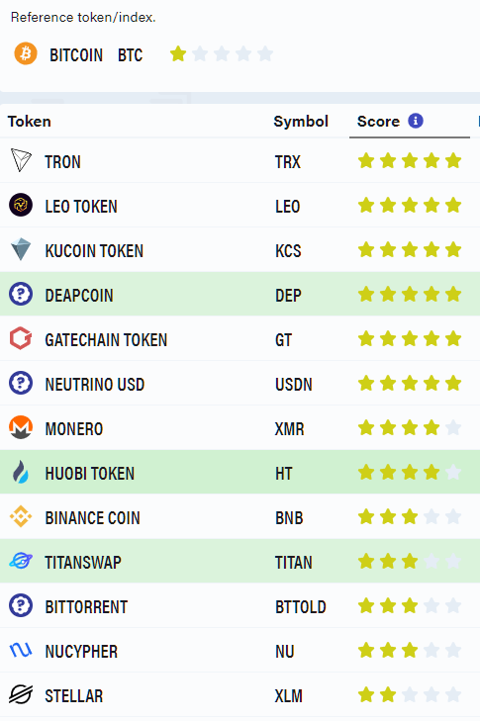Select the Monero logo icon

[21, 427]
